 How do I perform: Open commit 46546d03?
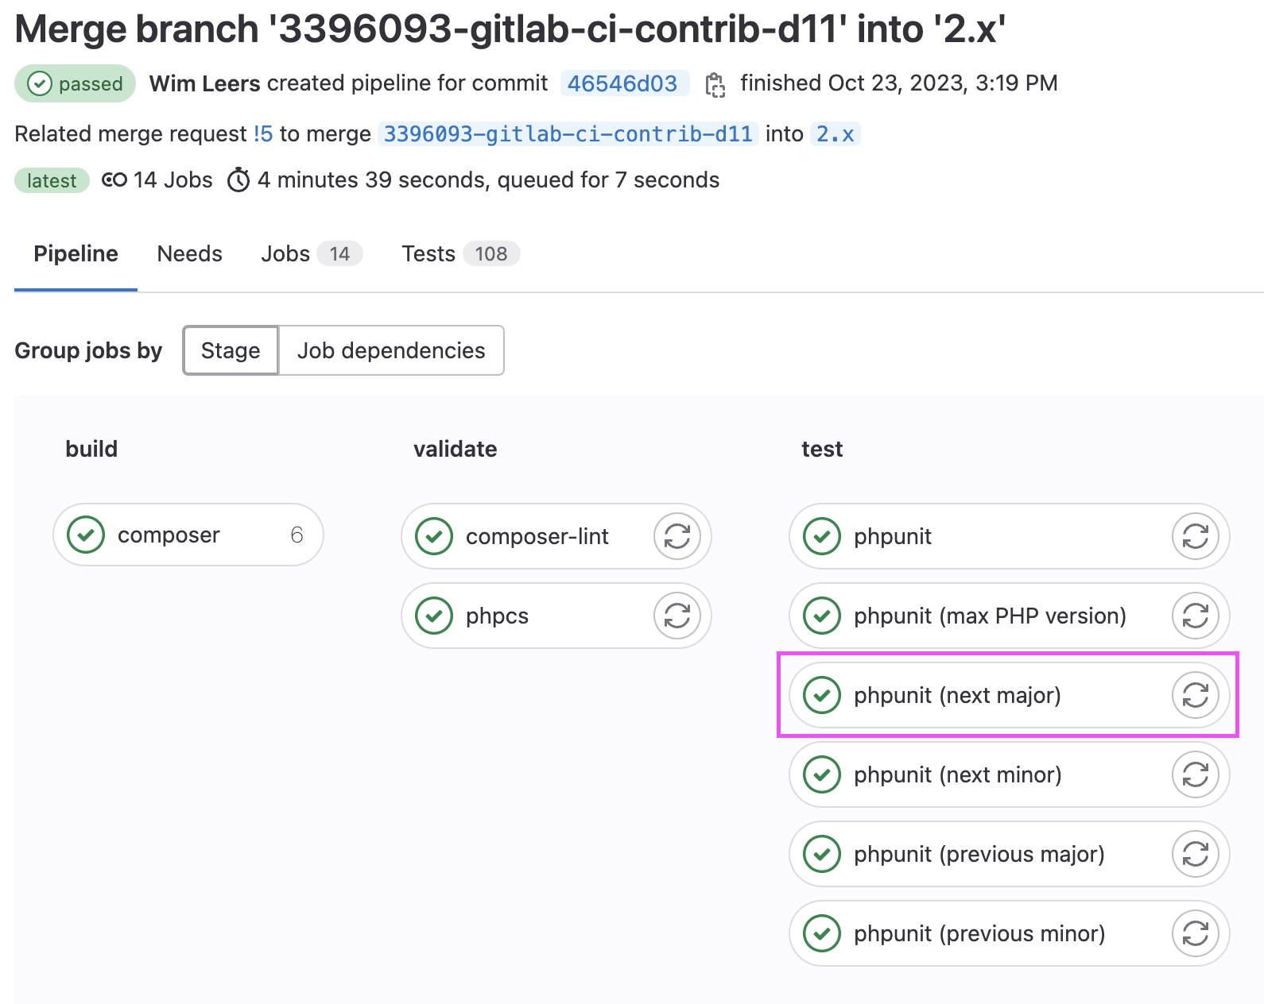[x=624, y=83]
